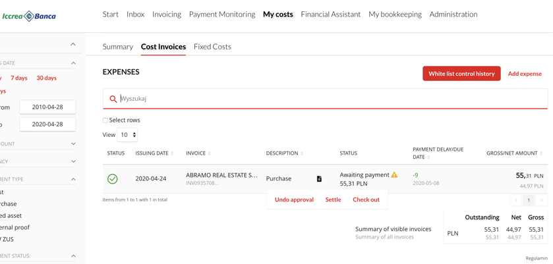Click White list control history button
553x264 pixels.
click(461, 74)
